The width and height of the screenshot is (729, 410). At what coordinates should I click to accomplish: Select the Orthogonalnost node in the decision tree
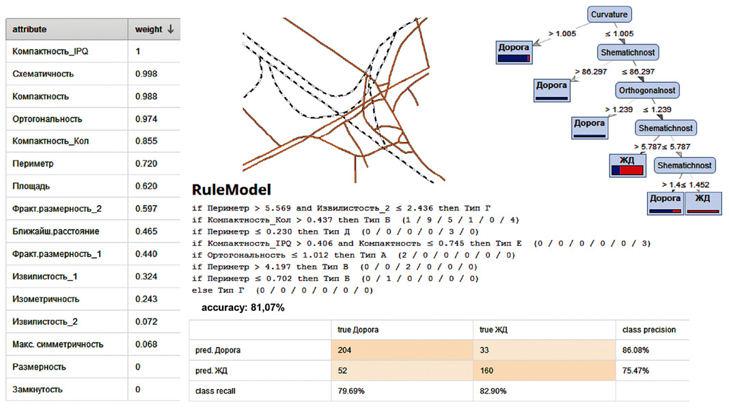[647, 90]
